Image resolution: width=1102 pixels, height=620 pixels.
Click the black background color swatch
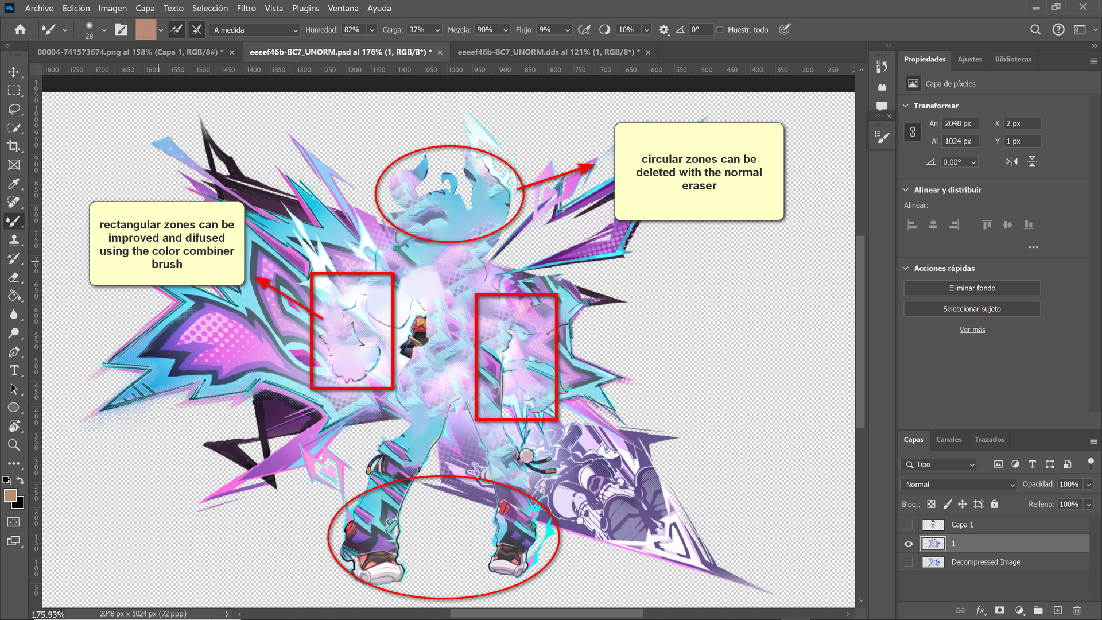point(20,505)
